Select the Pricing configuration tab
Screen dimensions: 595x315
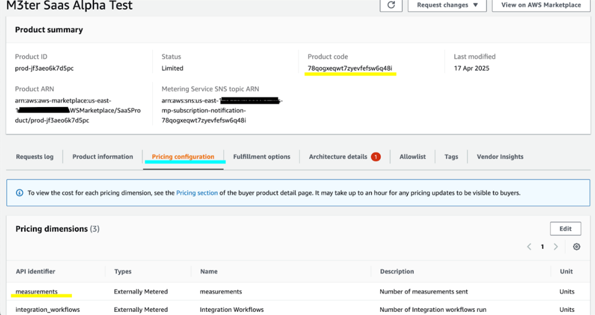[x=183, y=157]
